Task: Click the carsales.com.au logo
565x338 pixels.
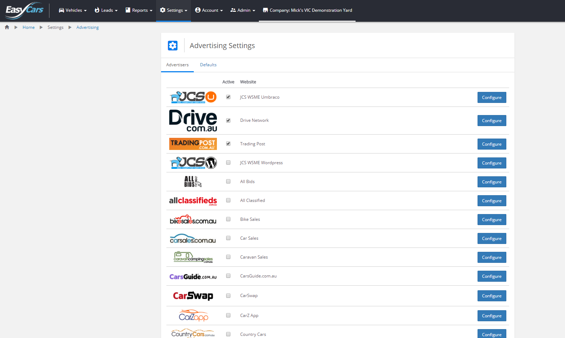Action: [x=193, y=239]
